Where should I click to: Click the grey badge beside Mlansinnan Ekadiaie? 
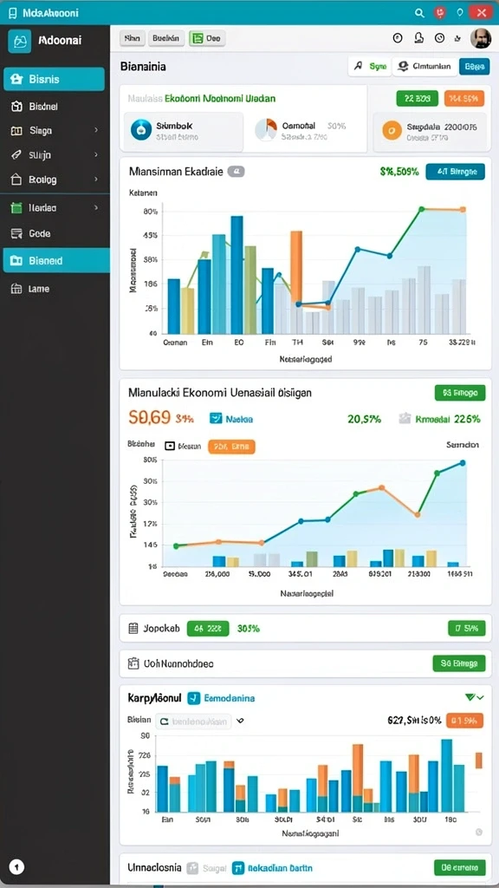point(236,171)
